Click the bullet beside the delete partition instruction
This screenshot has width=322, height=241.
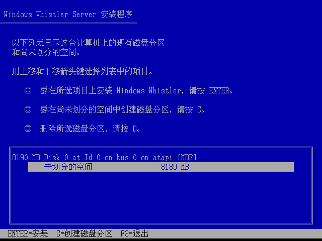click(28, 129)
